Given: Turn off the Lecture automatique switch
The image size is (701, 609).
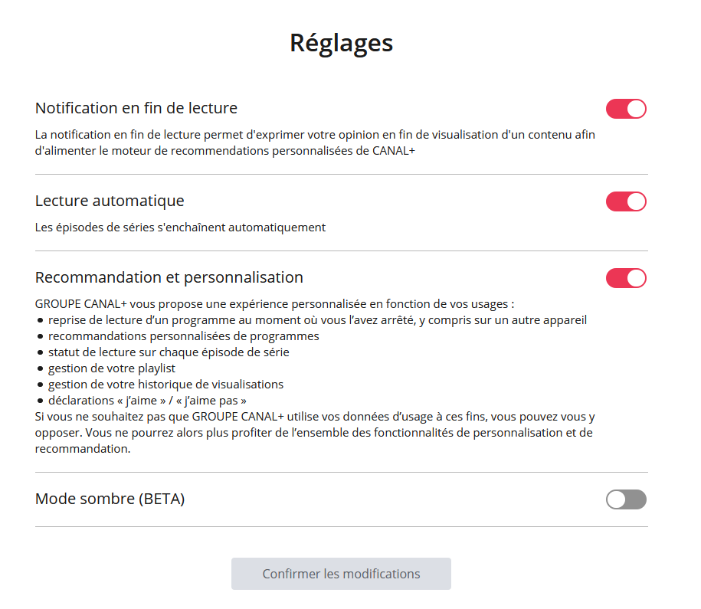Looking at the screenshot, I should tap(626, 201).
